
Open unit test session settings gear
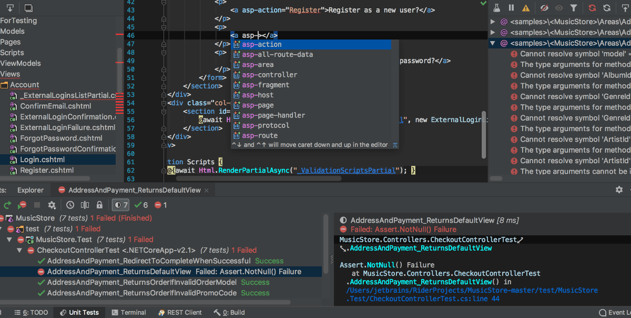[x=52, y=205]
